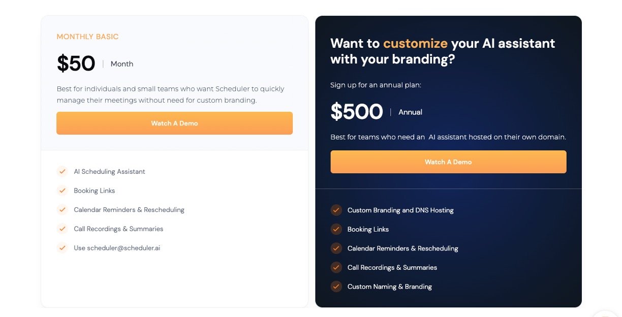Click the orange word "customize" in heading

point(415,44)
